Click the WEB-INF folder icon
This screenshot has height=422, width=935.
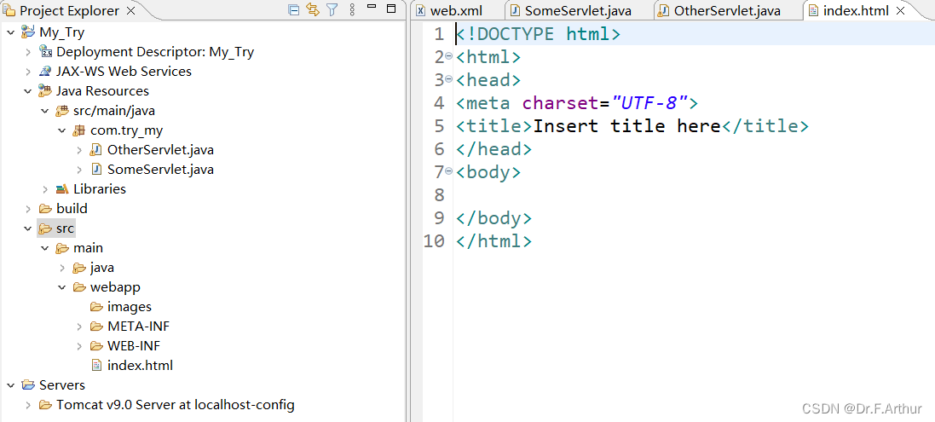pyautogui.click(x=96, y=346)
